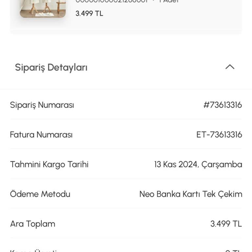Tap the date 13 Kas 2024, Çarşamba
This screenshot has width=252, height=252.
198,165
